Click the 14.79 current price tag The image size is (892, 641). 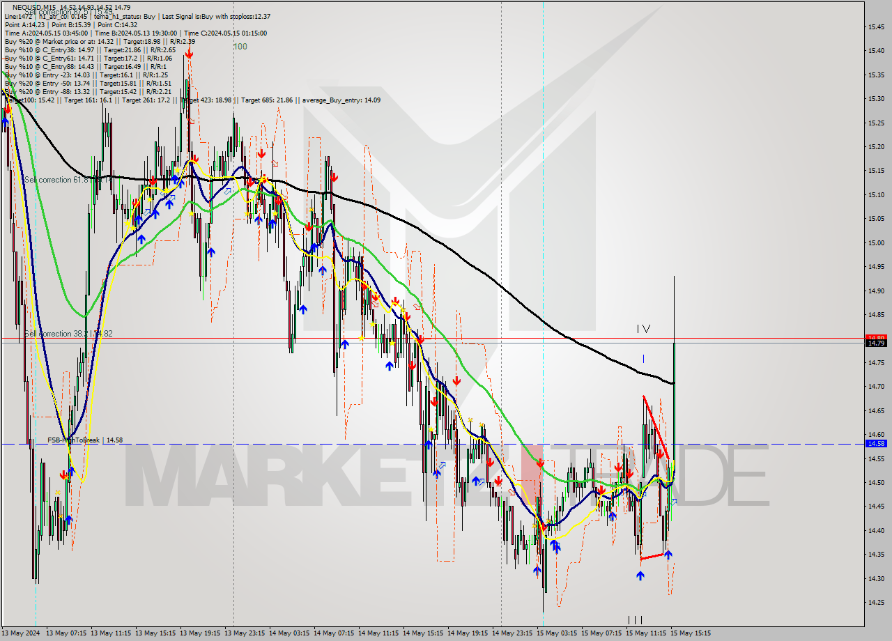(875, 343)
